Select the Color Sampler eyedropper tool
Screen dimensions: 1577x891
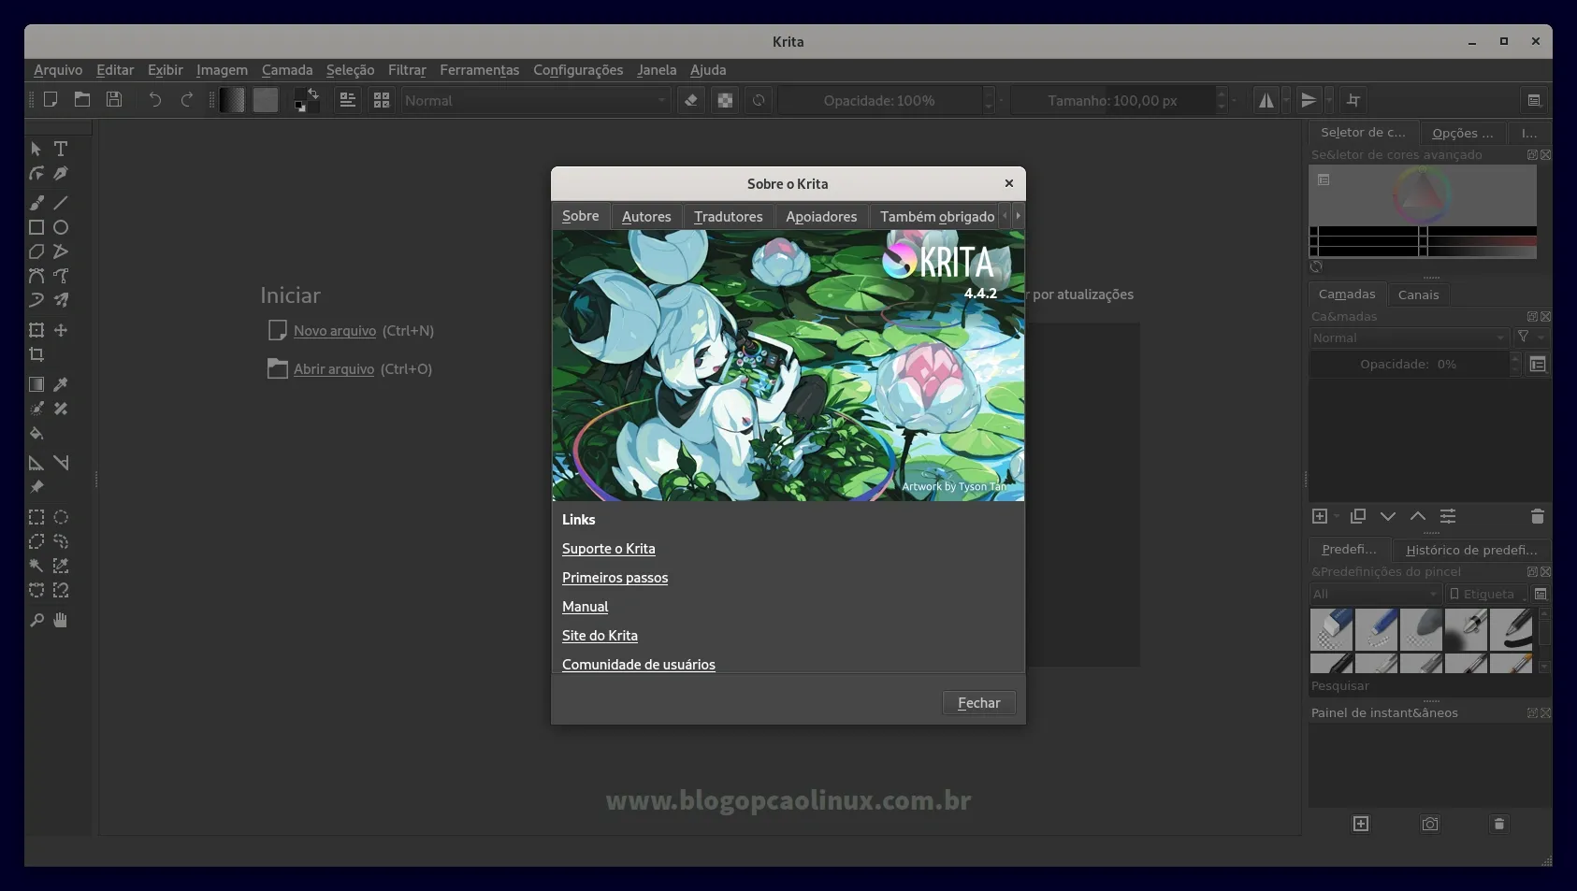tap(61, 384)
